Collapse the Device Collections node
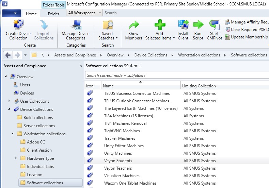Viewport: 269px width, 188px height. tap(9, 109)
